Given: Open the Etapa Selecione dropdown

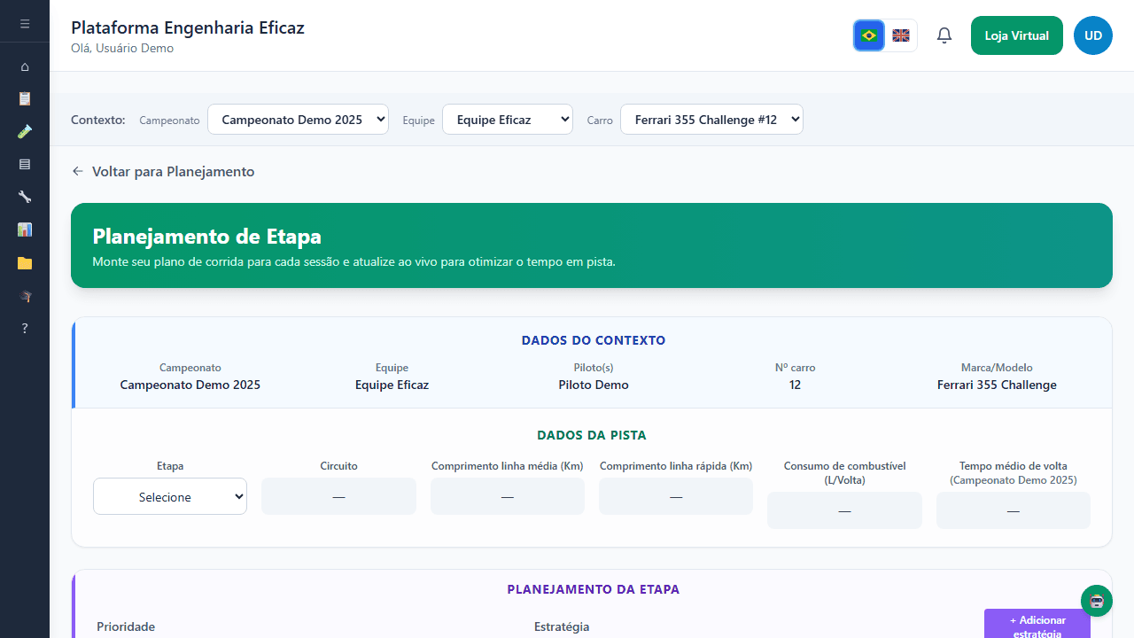Looking at the screenshot, I should click(x=170, y=497).
